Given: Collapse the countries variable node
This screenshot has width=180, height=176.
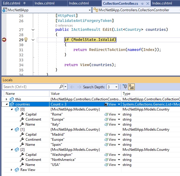Looking at the screenshot, I should click(x=7, y=104).
